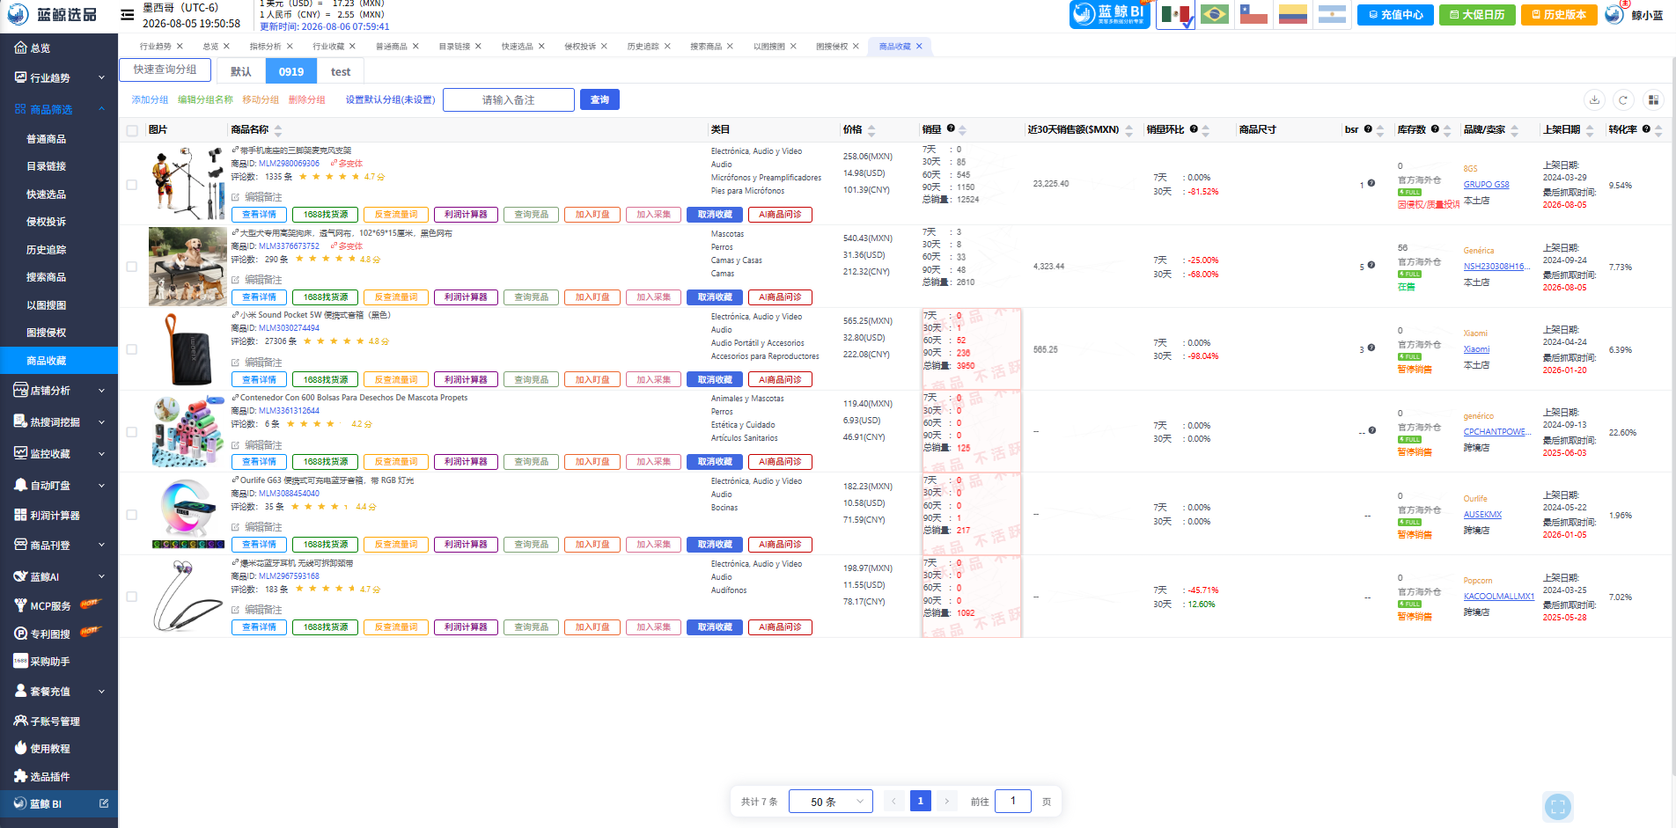1676x828 pixels.
Task: Open the GRUPO GS8 seller link
Action: pyautogui.click(x=1486, y=185)
